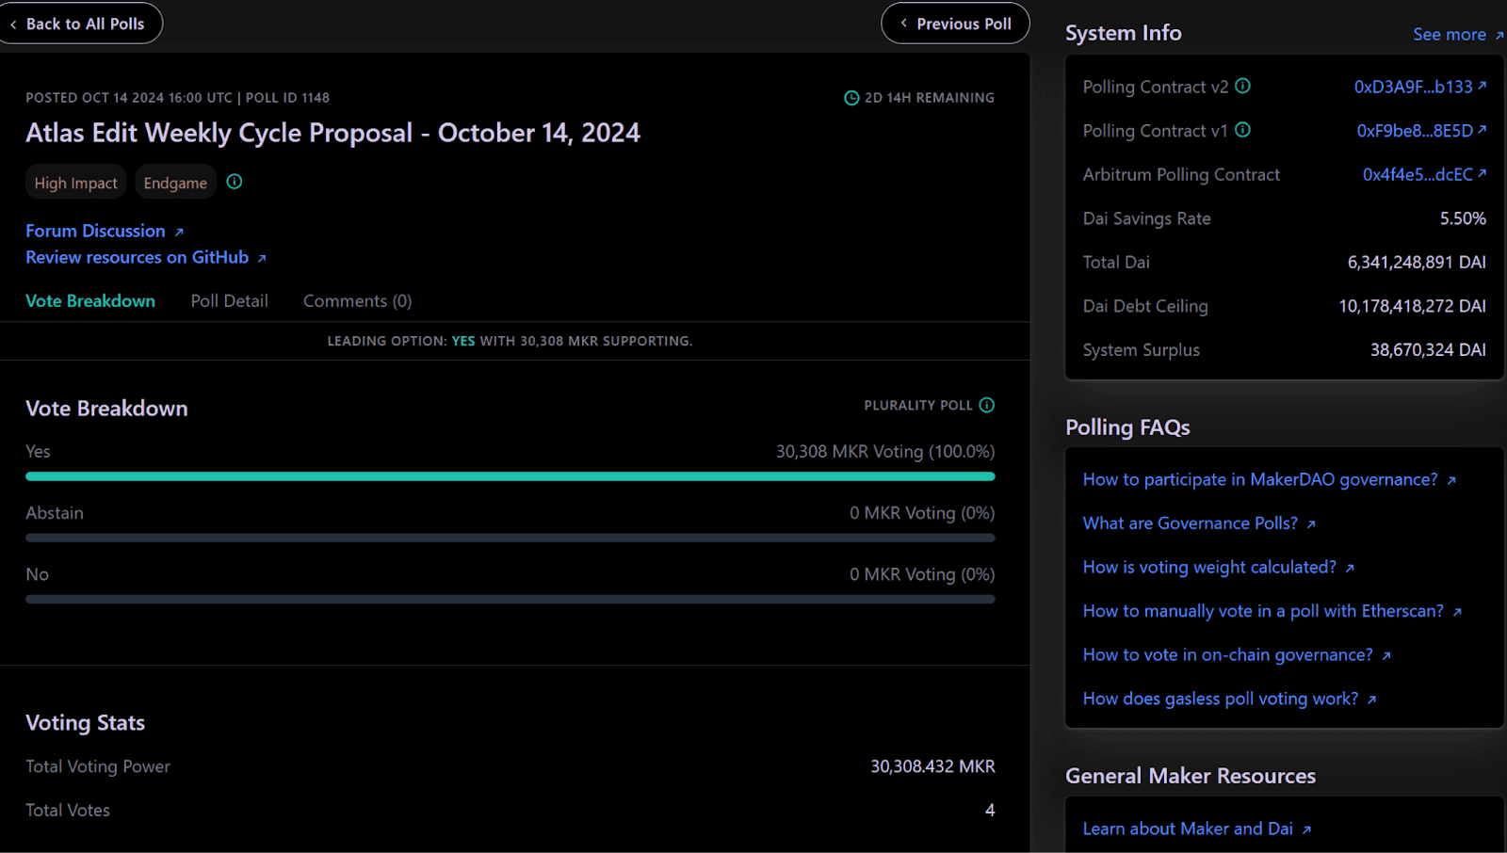Switch to the Poll Detail tab
This screenshot has height=853, width=1507.
(x=229, y=300)
